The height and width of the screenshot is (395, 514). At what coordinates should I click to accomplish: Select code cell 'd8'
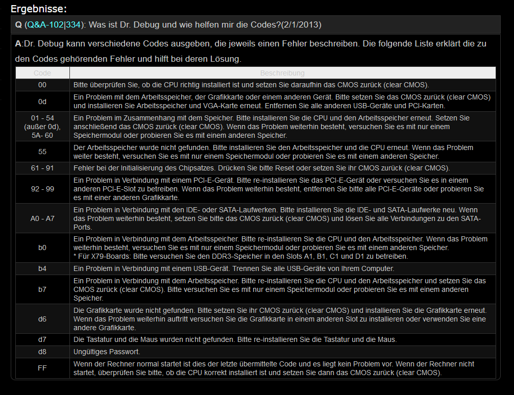click(x=42, y=352)
